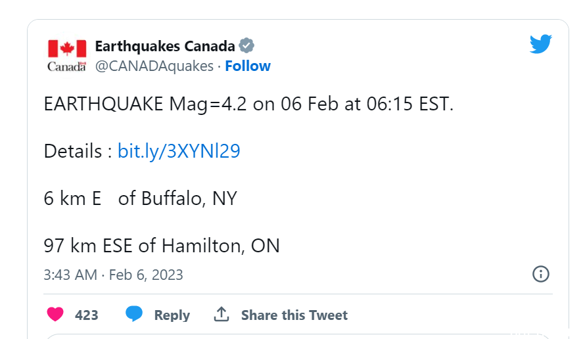The height and width of the screenshot is (339, 583).
Task: Open the bit.ly/3XYNl29 details link
Action: (179, 151)
